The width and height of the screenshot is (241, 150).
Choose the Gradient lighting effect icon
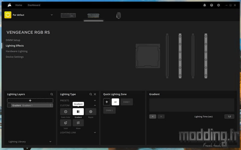coord(78,111)
